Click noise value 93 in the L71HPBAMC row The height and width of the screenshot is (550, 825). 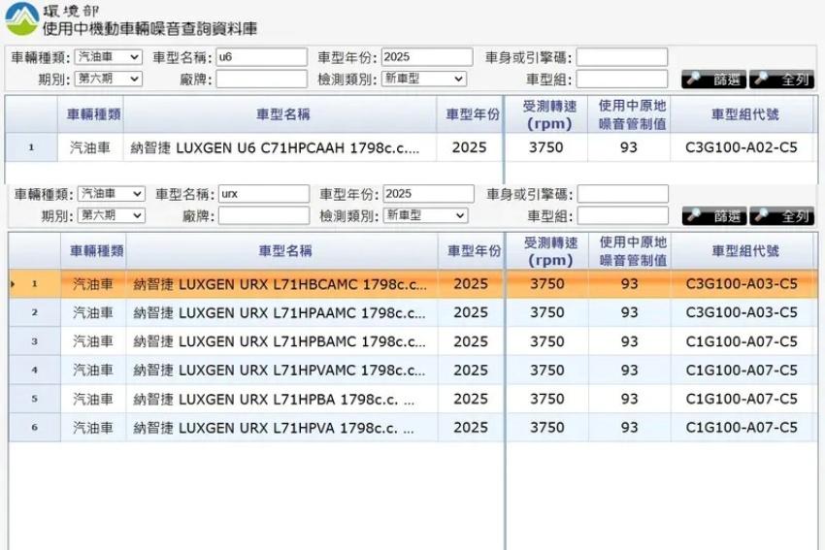pos(629,341)
